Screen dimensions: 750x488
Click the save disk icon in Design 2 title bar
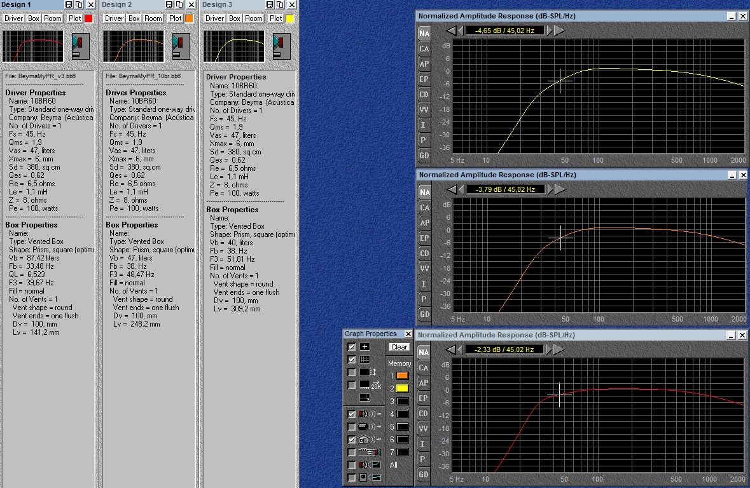pos(169,4)
